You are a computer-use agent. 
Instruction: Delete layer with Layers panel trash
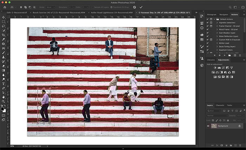click(240, 145)
